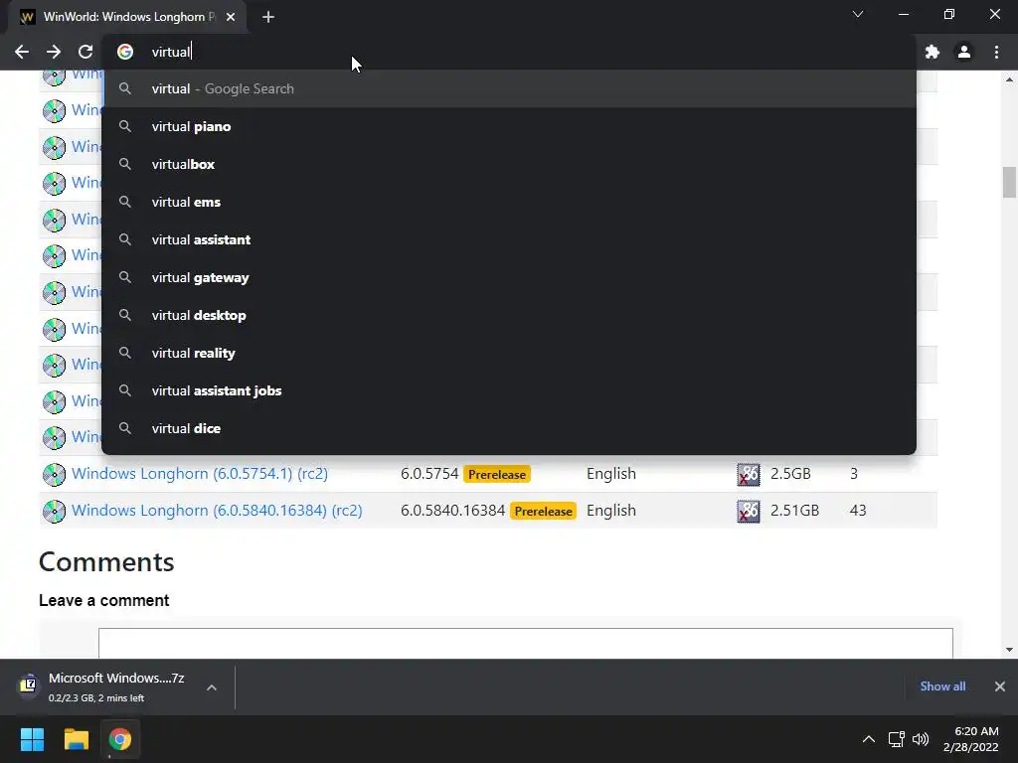The image size is (1018, 763).
Task: Click the scrollbar up arrow
Action: (x=1009, y=79)
